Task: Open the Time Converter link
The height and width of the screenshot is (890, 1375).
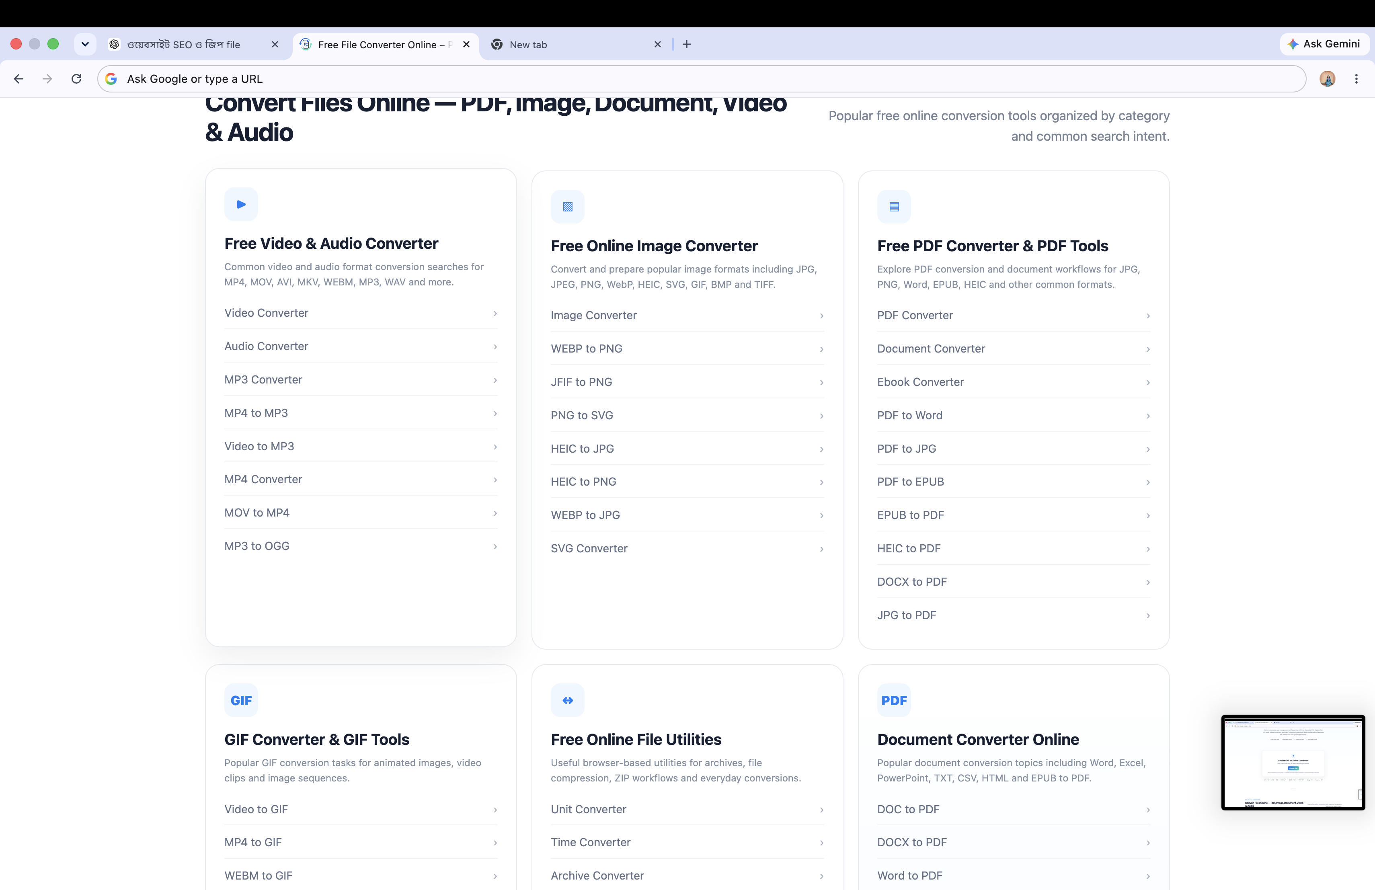Action: (x=687, y=843)
